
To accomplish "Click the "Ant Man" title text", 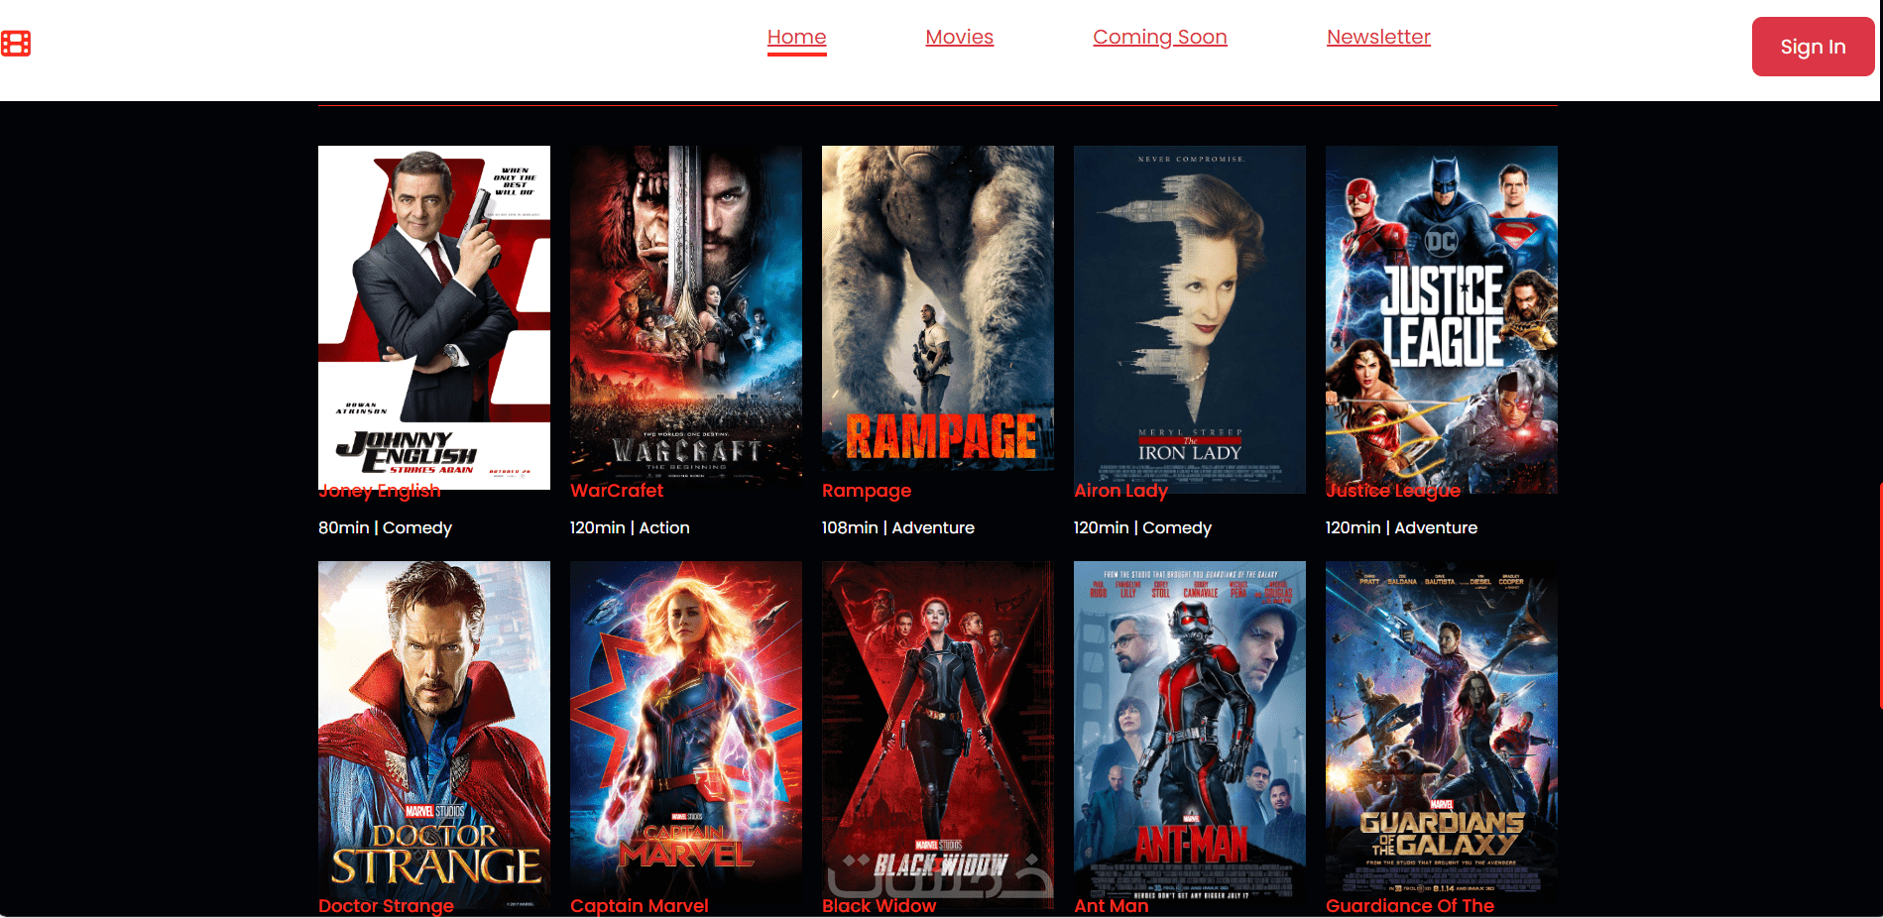I will [x=1112, y=906].
